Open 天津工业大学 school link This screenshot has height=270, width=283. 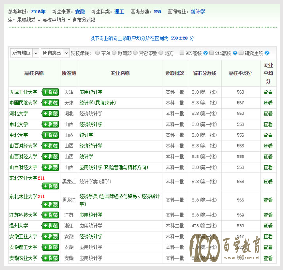23,92
